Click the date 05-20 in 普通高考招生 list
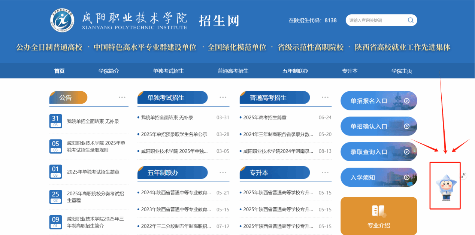 pos(325,134)
